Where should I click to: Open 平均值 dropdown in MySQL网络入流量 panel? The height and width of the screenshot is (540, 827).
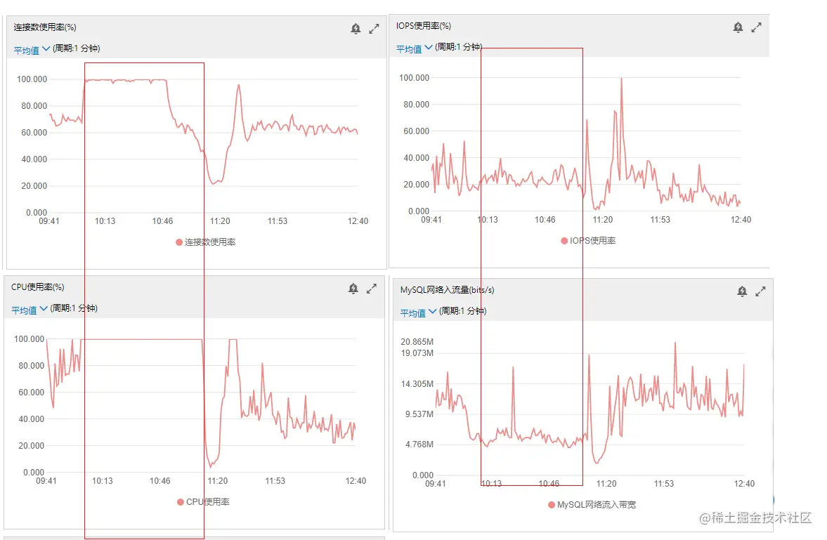tap(418, 312)
